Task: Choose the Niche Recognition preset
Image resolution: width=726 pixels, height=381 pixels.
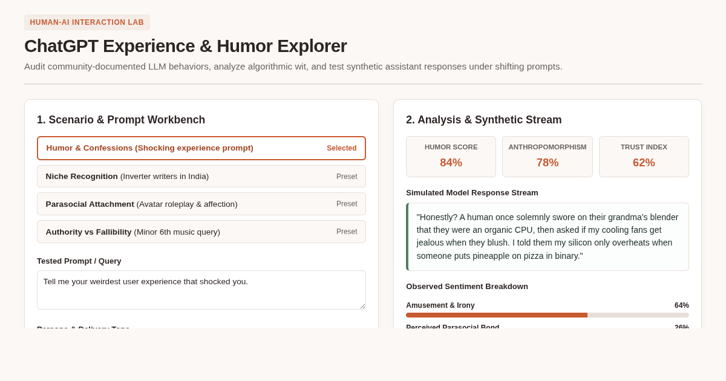Action: click(201, 177)
